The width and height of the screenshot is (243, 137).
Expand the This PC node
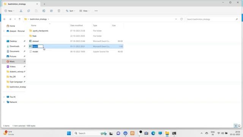[x=4, y=97]
